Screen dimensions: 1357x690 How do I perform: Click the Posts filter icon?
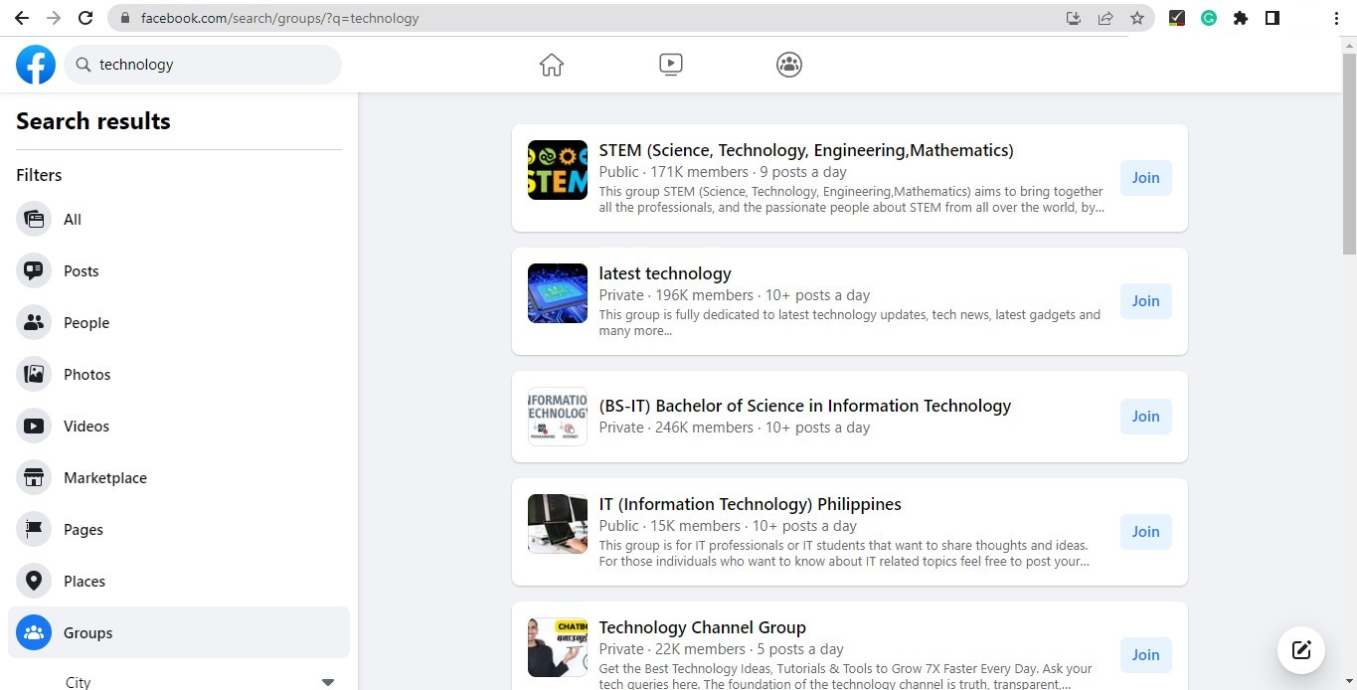coord(34,271)
